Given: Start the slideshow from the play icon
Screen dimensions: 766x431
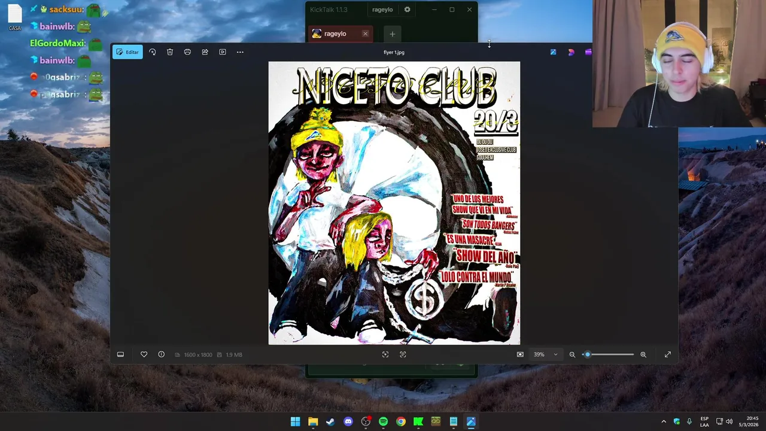Looking at the screenshot, I should [x=223, y=52].
